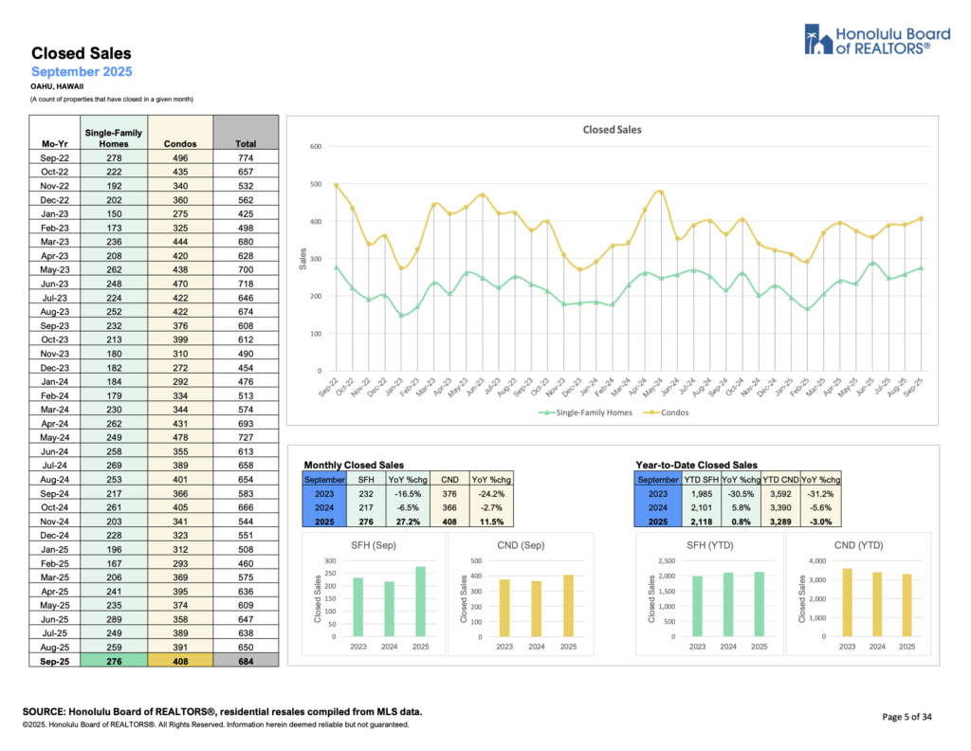Viewport: 971px width, 751px height.
Task: Click the SOURCE attribution line in footer
Action: [x=228, y=711]
